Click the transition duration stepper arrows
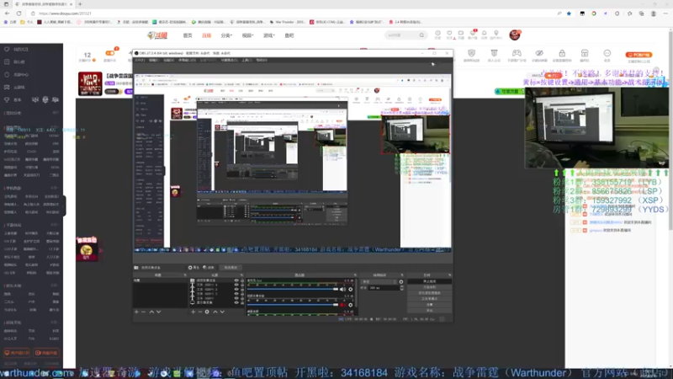The height and width of the screenshot is (379, 673). point(402,288)
